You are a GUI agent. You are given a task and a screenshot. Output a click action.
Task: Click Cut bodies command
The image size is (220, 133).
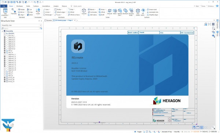[x=92, y=12]
